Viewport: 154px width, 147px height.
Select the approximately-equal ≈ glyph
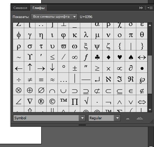pyautogui.click(x=52, y=79)
